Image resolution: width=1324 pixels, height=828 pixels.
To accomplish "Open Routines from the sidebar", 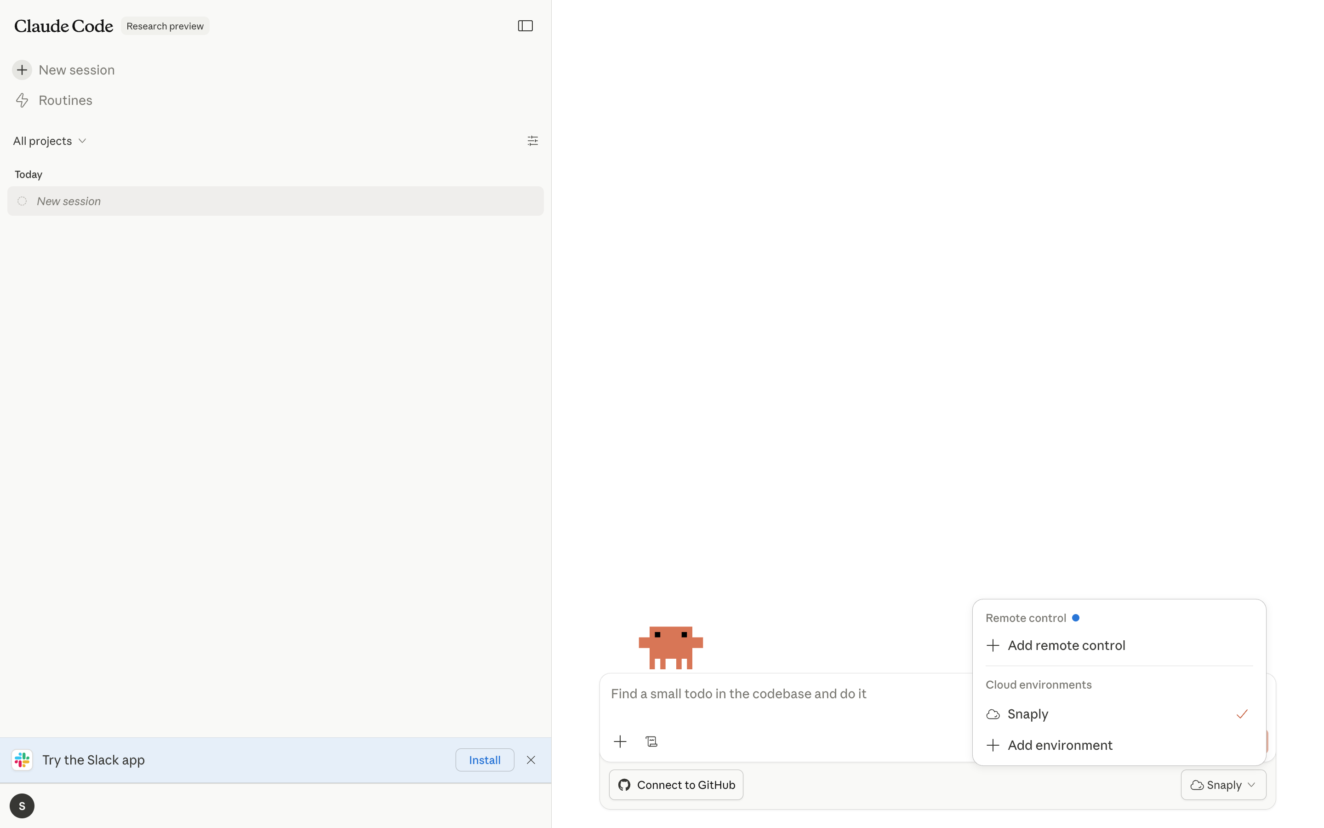I will pyautogui.click(x=65, y=100).
